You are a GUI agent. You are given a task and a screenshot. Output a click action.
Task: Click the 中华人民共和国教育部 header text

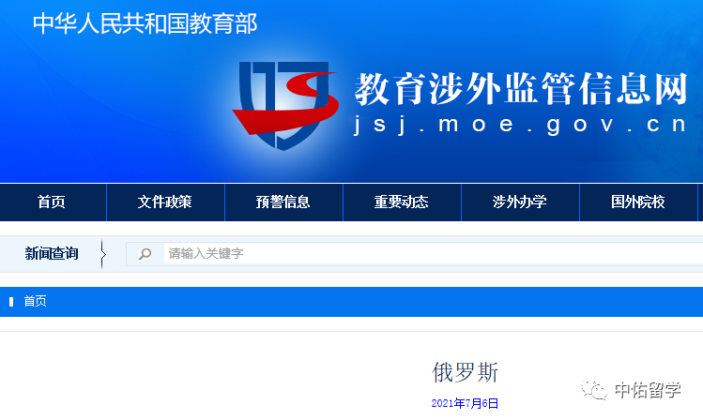[x=145, y=23]
